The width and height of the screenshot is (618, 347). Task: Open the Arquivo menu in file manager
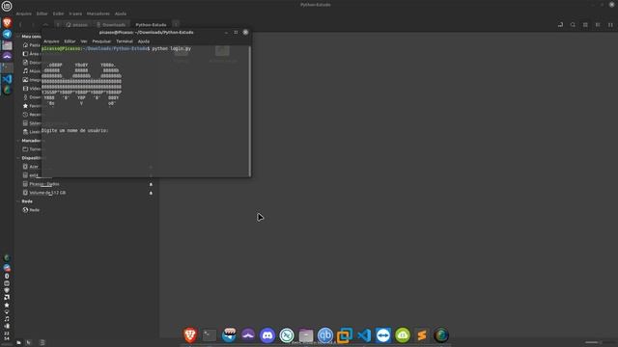(23, 13)
